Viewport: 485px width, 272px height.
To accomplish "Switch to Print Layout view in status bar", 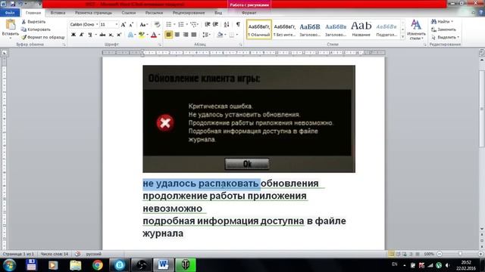I will pyautogui.click(x=391, y=254).
